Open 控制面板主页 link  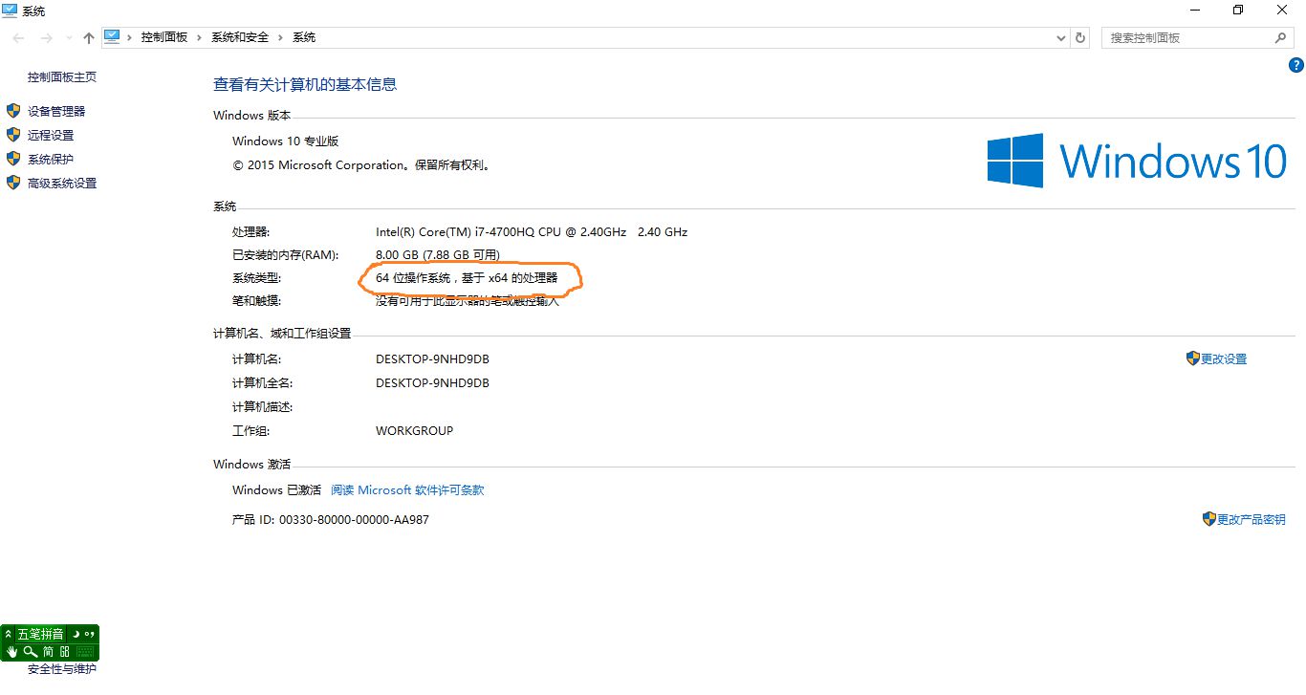(x=62, y=77)
